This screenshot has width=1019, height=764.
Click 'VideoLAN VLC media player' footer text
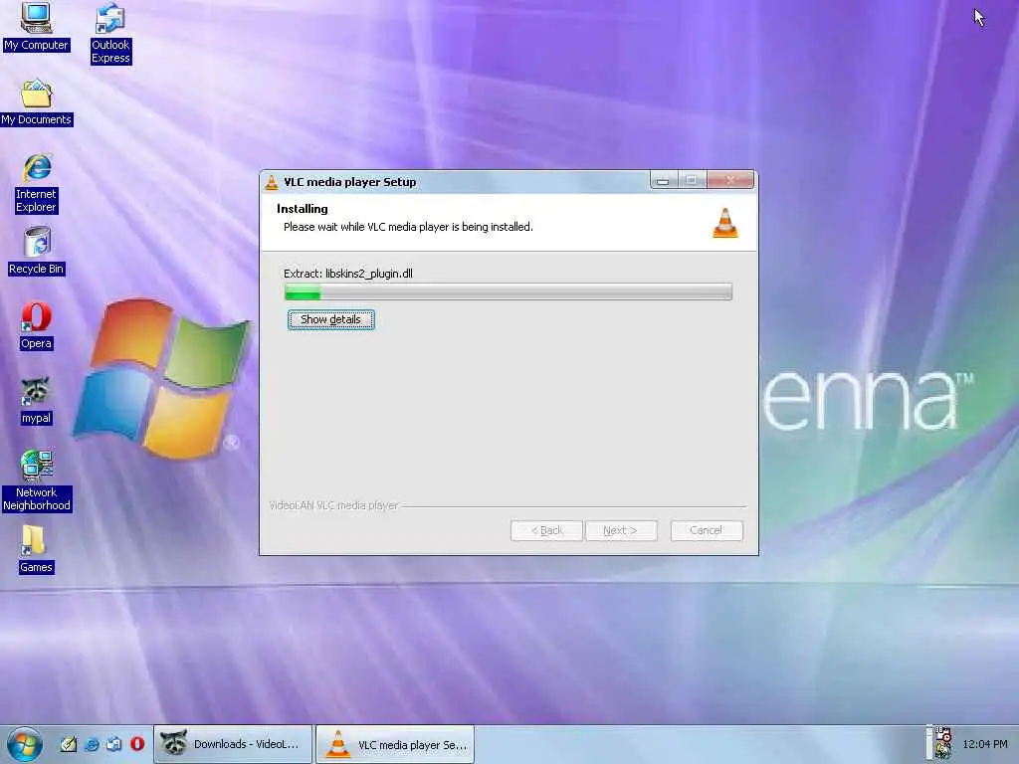333,505
